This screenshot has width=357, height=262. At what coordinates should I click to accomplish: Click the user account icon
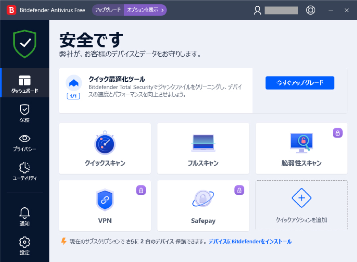click(257, 10)
